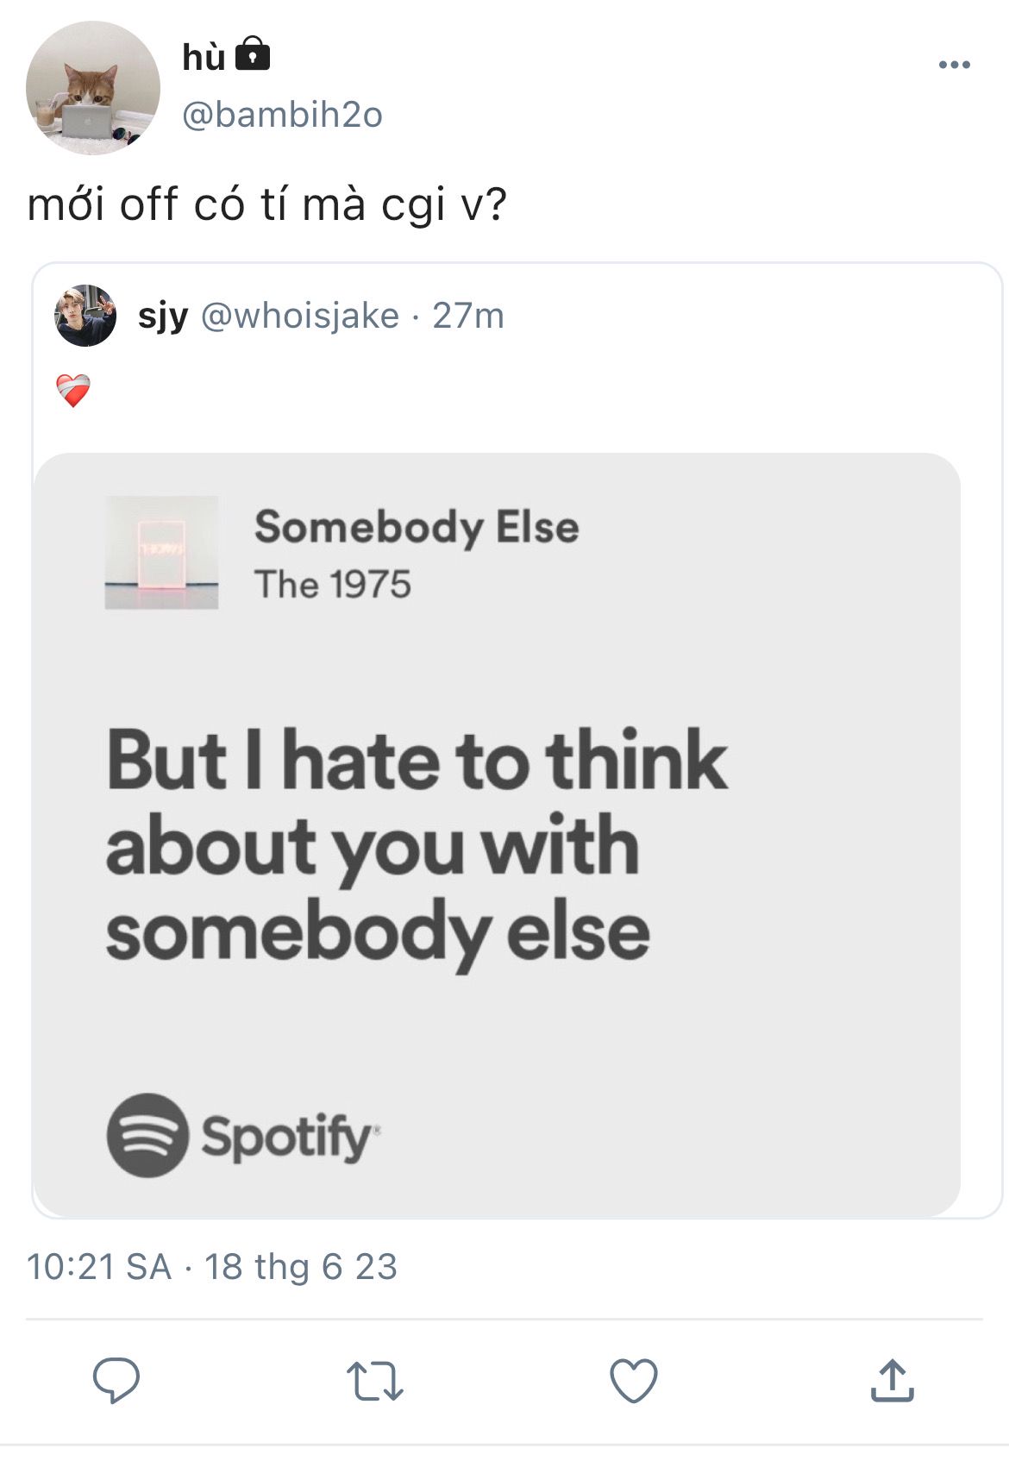Viewport: 1009px width, 1461px height.
Task: Tap the share upload icon
Action: 892,1380
